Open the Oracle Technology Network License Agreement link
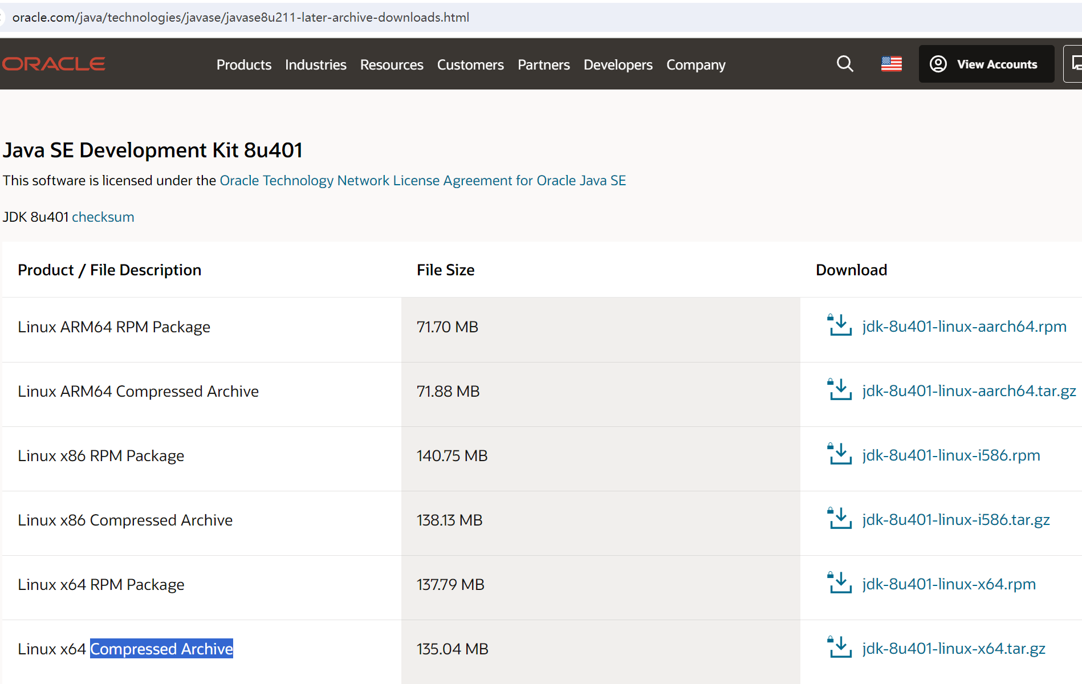The width and height of the screenshot is (1082, 684). [422, 181]
